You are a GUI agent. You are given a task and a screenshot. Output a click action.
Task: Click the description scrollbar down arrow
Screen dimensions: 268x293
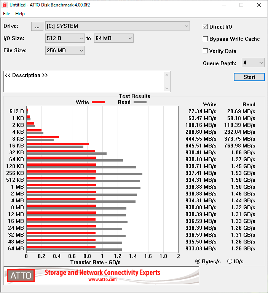pyautogui.click(x=167, y=88)
